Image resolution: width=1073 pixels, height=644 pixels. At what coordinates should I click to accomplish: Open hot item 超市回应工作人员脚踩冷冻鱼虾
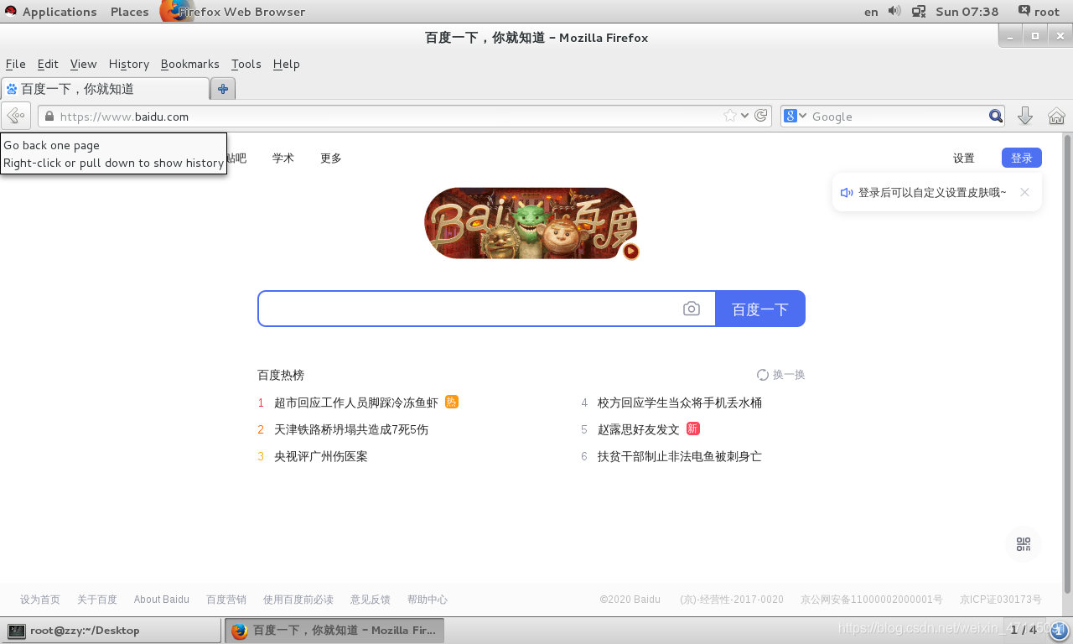[356, 402]
